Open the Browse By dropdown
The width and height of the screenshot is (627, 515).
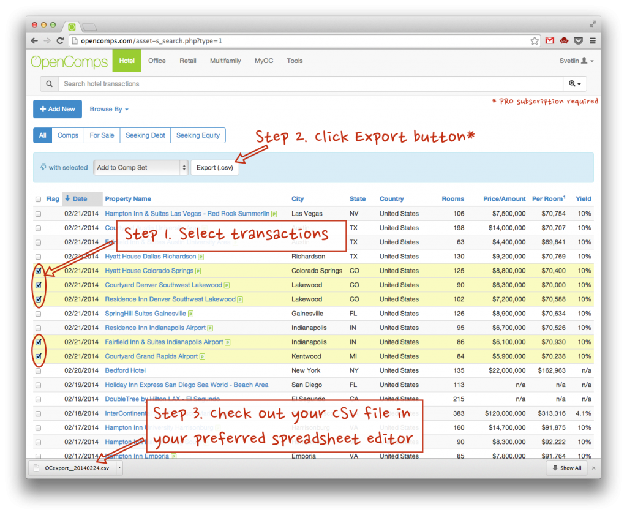[109, 109]
